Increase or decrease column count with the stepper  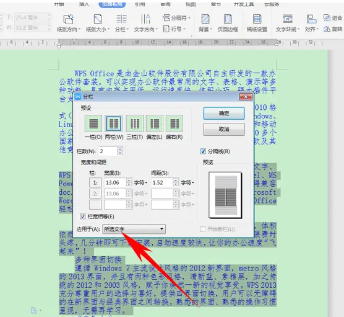(x=120, y=151)
